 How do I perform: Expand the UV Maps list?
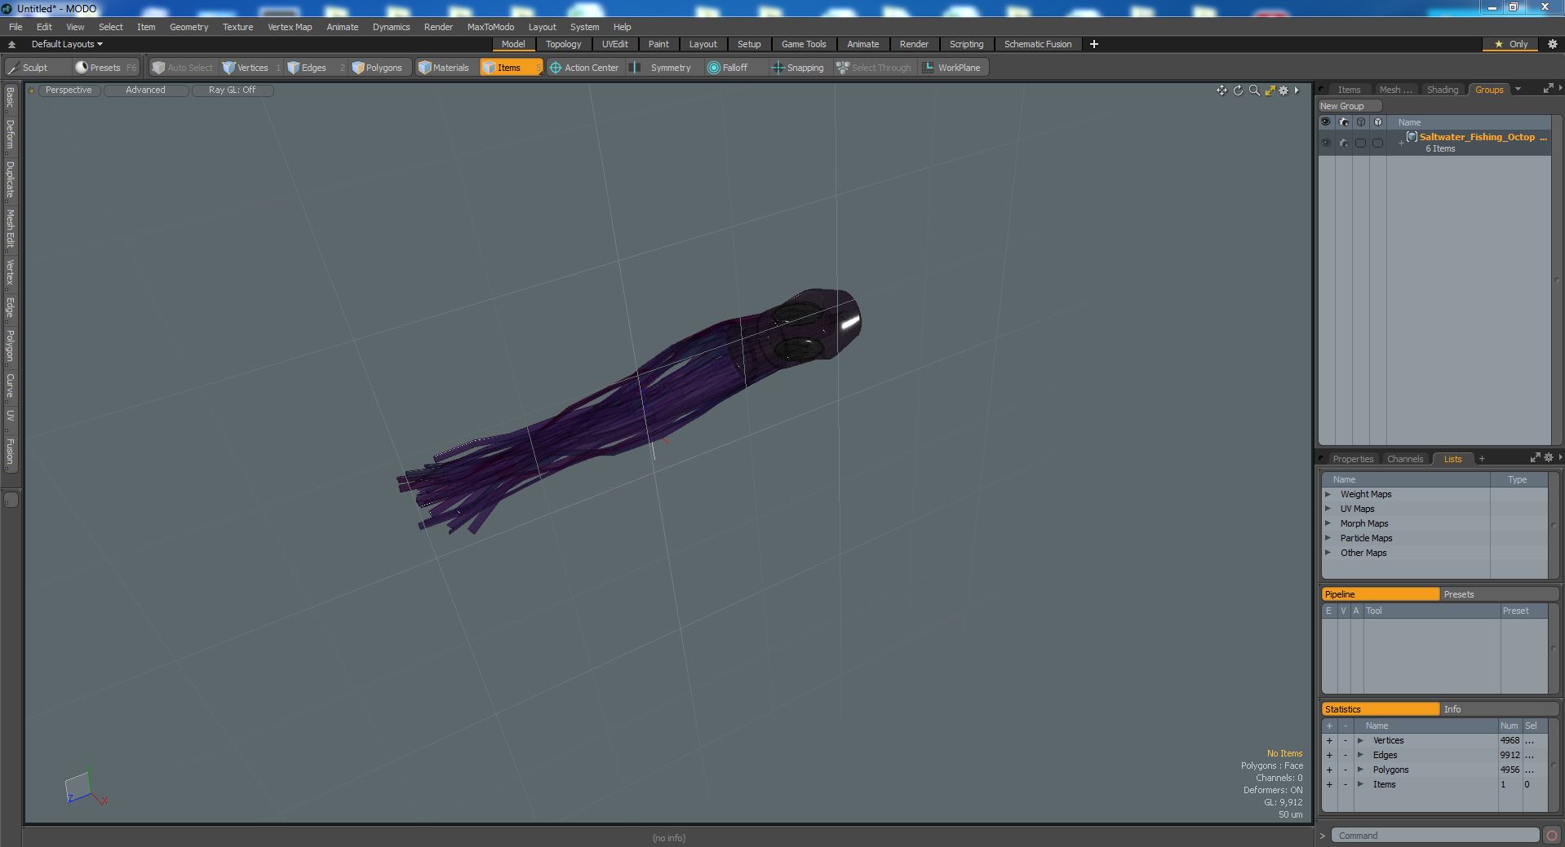pos(1328,510)
